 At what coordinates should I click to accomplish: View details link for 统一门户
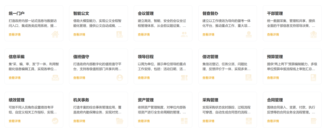15,35
